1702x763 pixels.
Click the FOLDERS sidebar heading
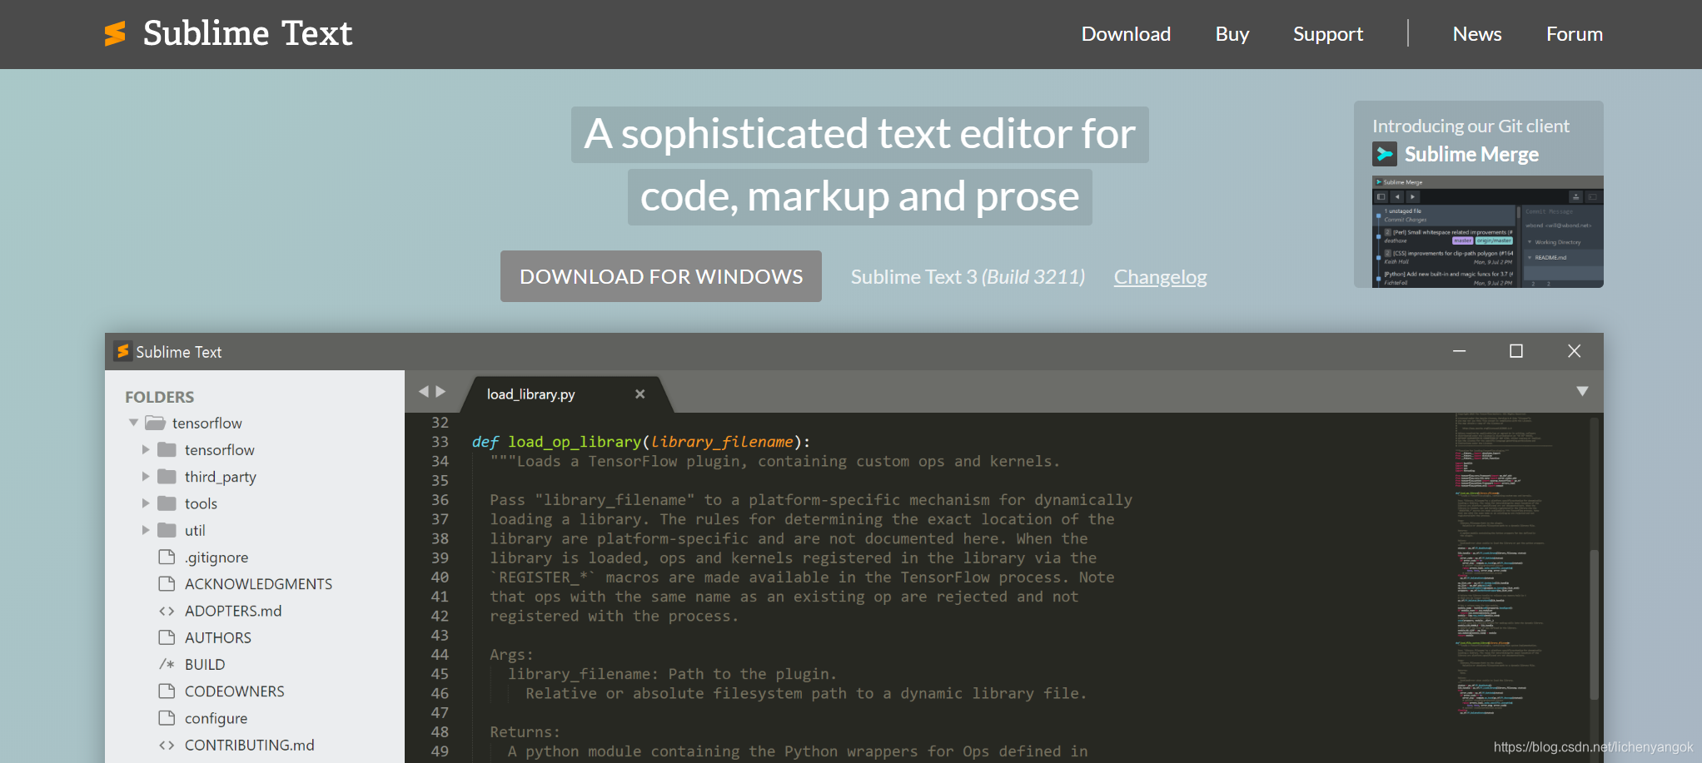tap(159, 397)
